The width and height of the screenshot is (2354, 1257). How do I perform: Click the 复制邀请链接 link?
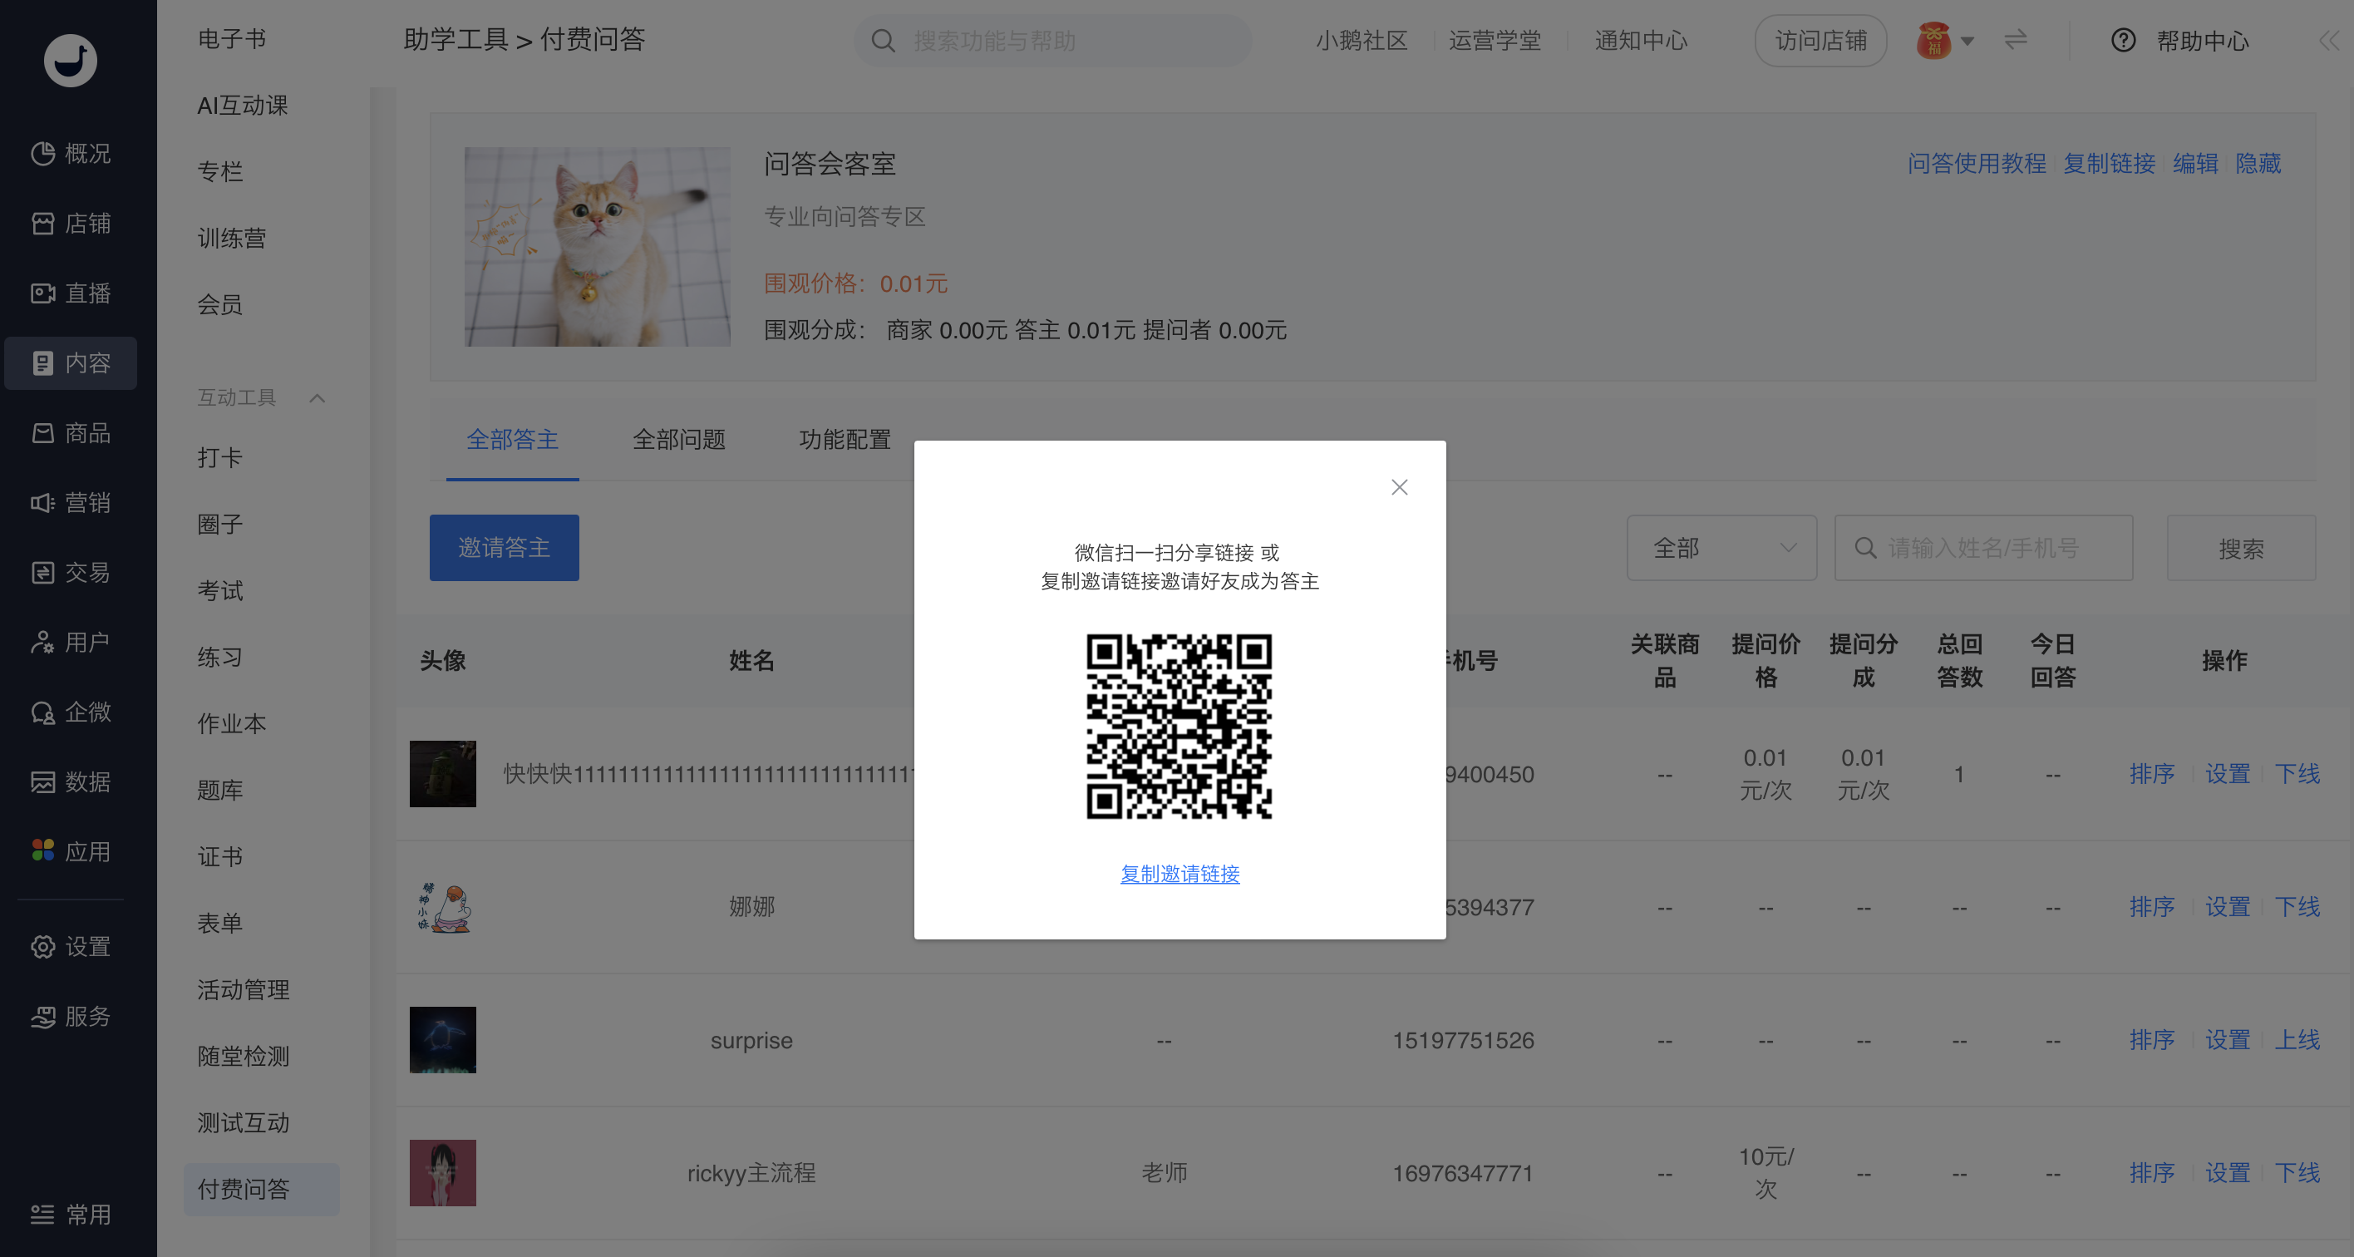tap(1179, 874)
